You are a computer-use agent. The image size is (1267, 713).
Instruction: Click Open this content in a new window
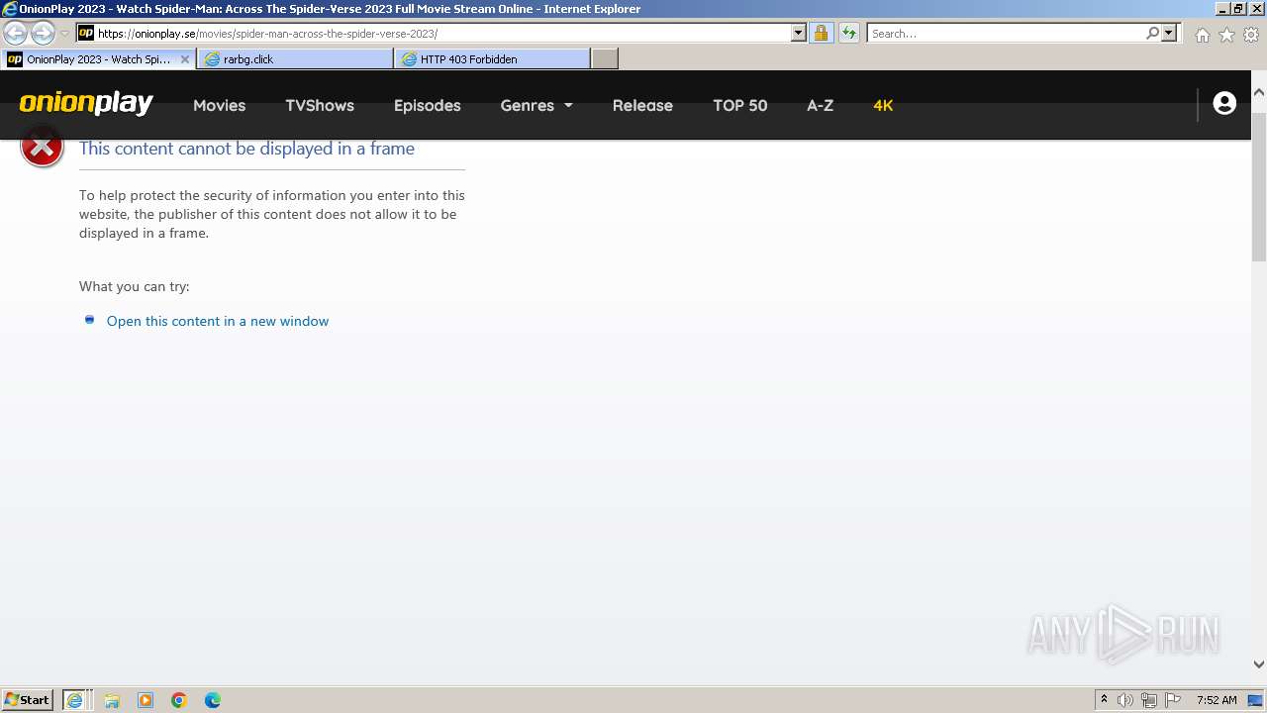click(x=218, y=321)
